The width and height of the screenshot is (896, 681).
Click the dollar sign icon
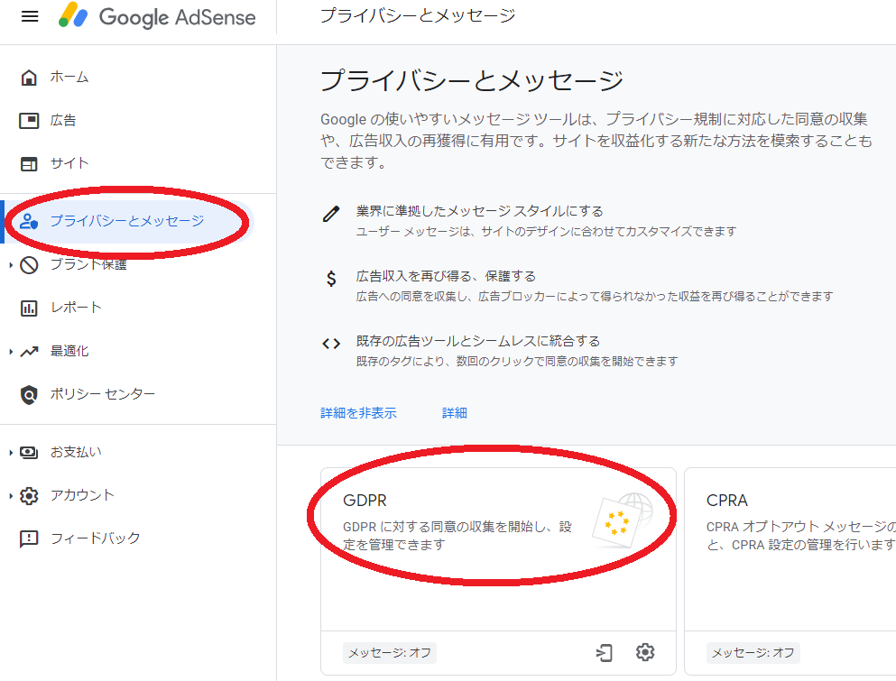click(x=331, y=279)
